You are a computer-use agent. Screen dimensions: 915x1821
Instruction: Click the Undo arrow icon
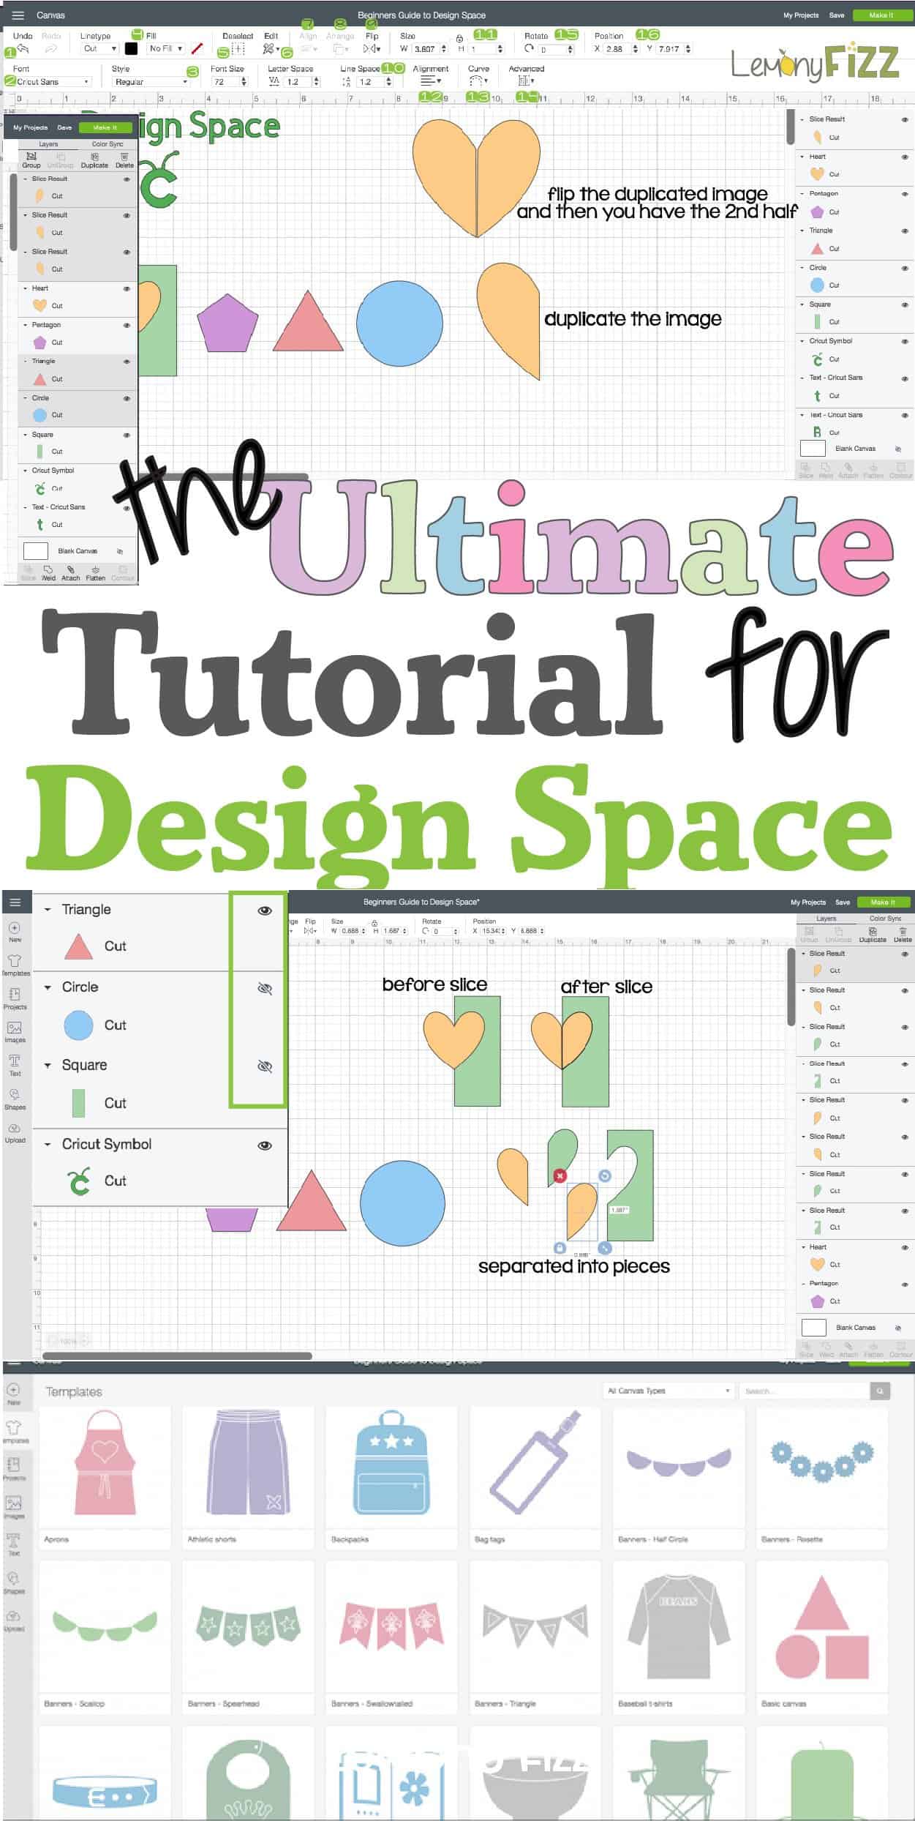point(23,49)
